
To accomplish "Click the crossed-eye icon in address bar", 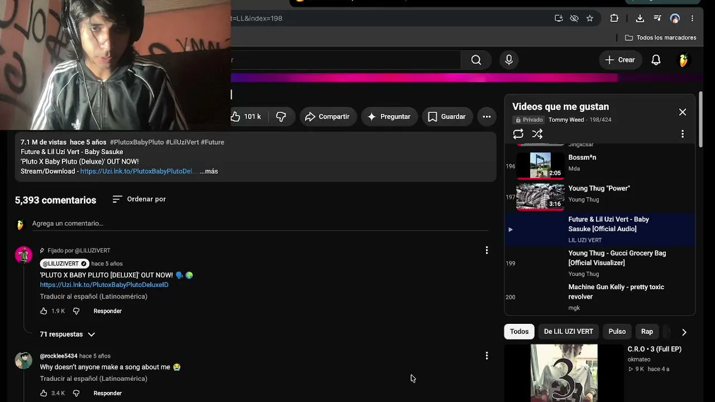I will pyautogui.click(x=574, y=18).
